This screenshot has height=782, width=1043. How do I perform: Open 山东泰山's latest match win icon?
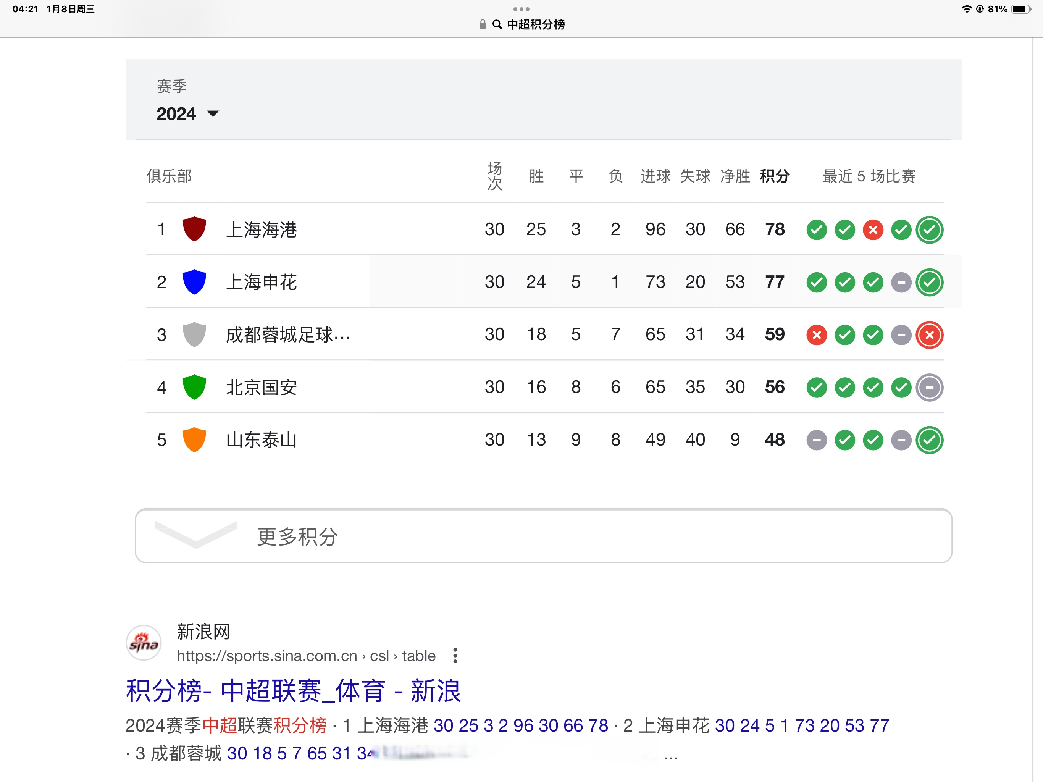coord(929,440)
